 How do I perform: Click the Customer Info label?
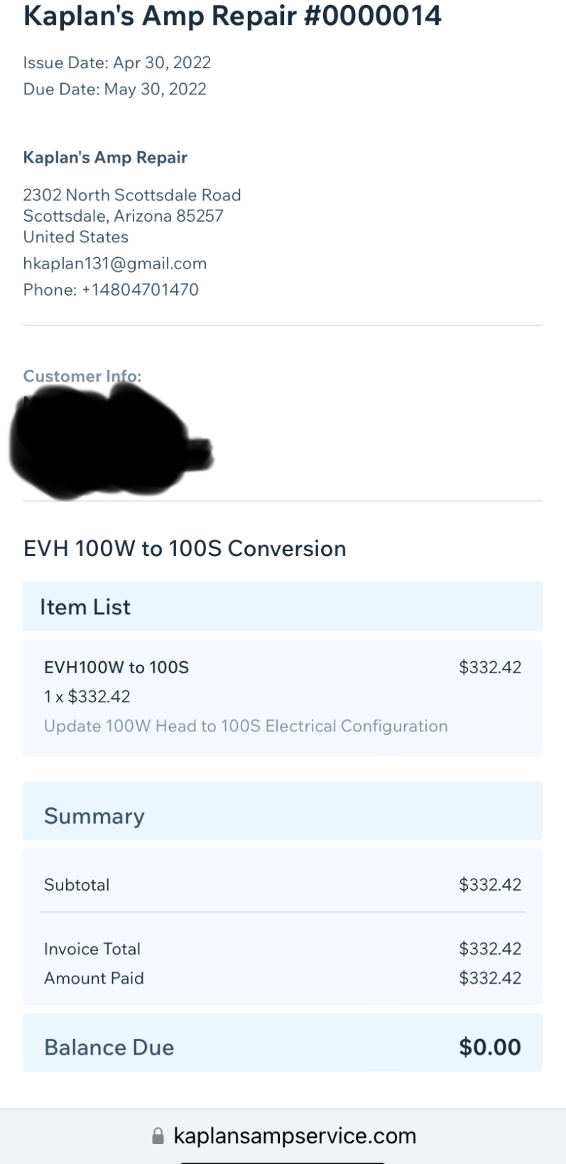[82, 376]
